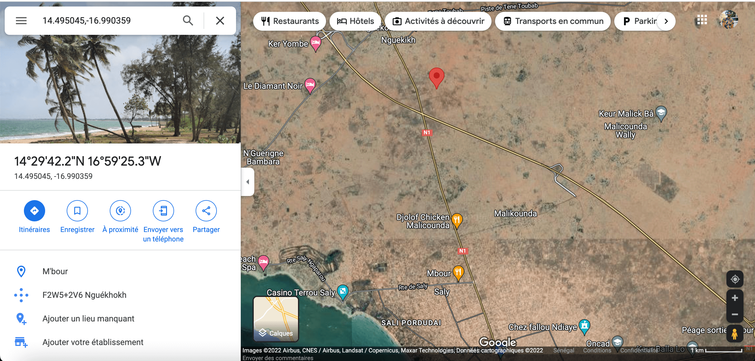The image size is (755, 361).
Task: Click the search magnifier icon
Action: (x=188, y=21)
